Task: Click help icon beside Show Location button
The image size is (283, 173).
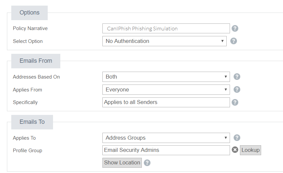Action: tap(147, 163)
